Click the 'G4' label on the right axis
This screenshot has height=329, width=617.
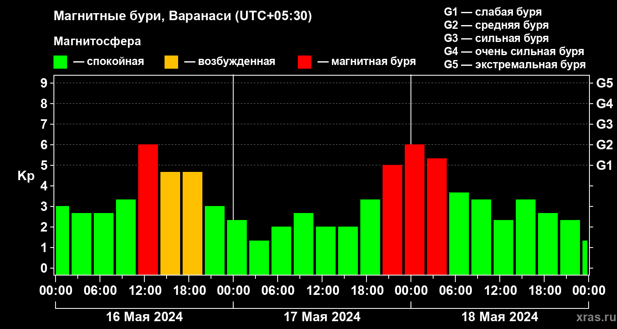tap(604, 104)
